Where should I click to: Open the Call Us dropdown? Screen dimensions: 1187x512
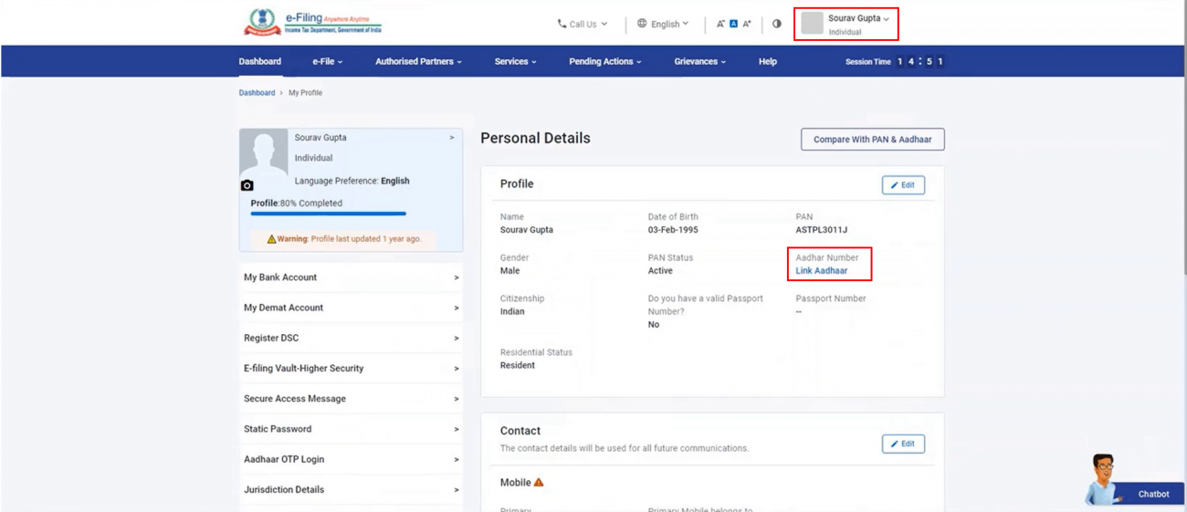582,24
